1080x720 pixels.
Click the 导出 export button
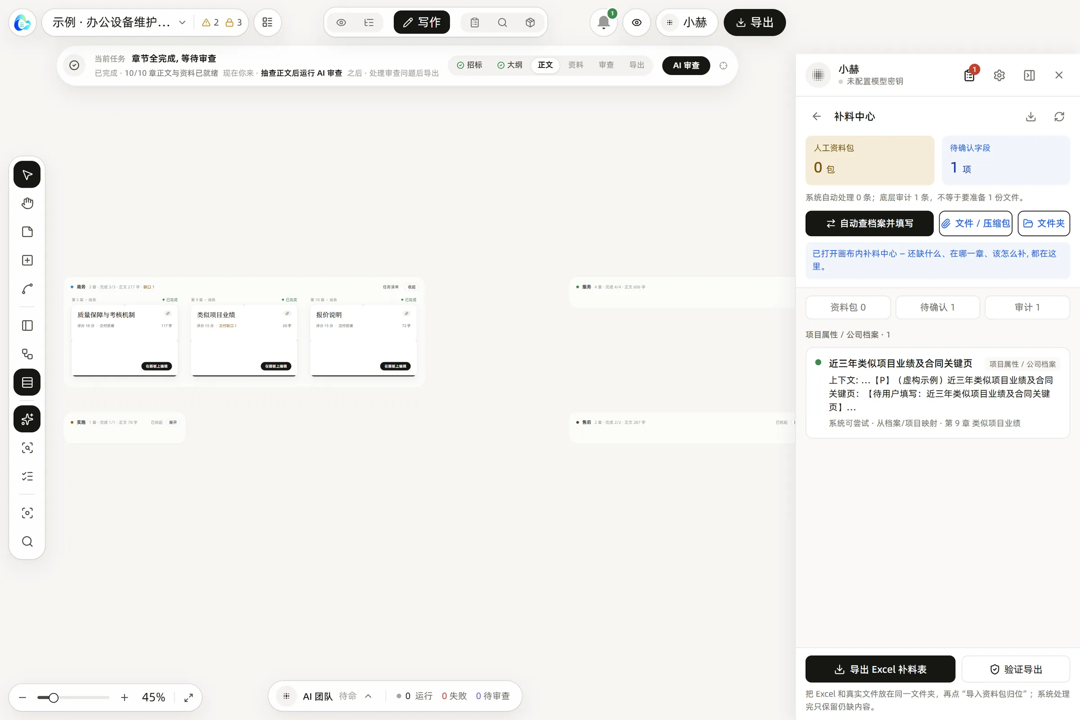click(x=755, y=22)
